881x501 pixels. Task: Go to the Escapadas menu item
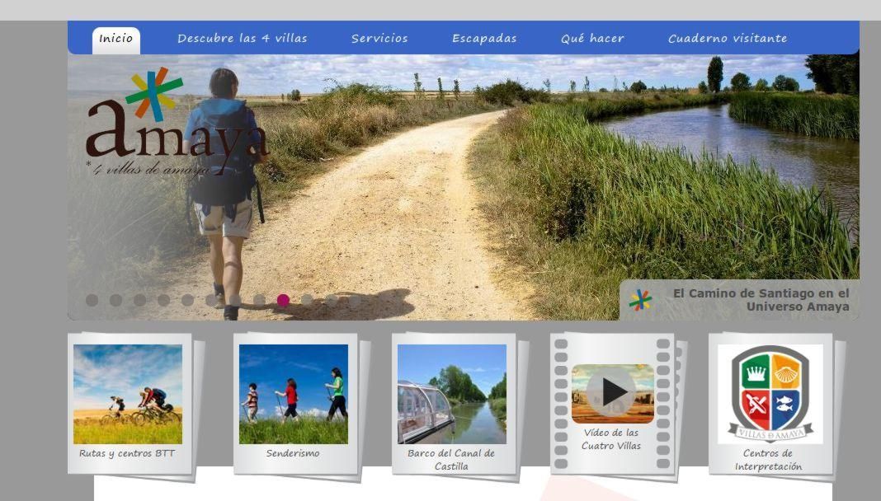(483, 39)
